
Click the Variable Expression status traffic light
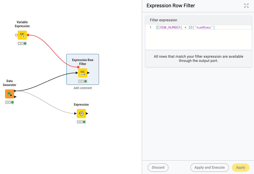(22, 43)
